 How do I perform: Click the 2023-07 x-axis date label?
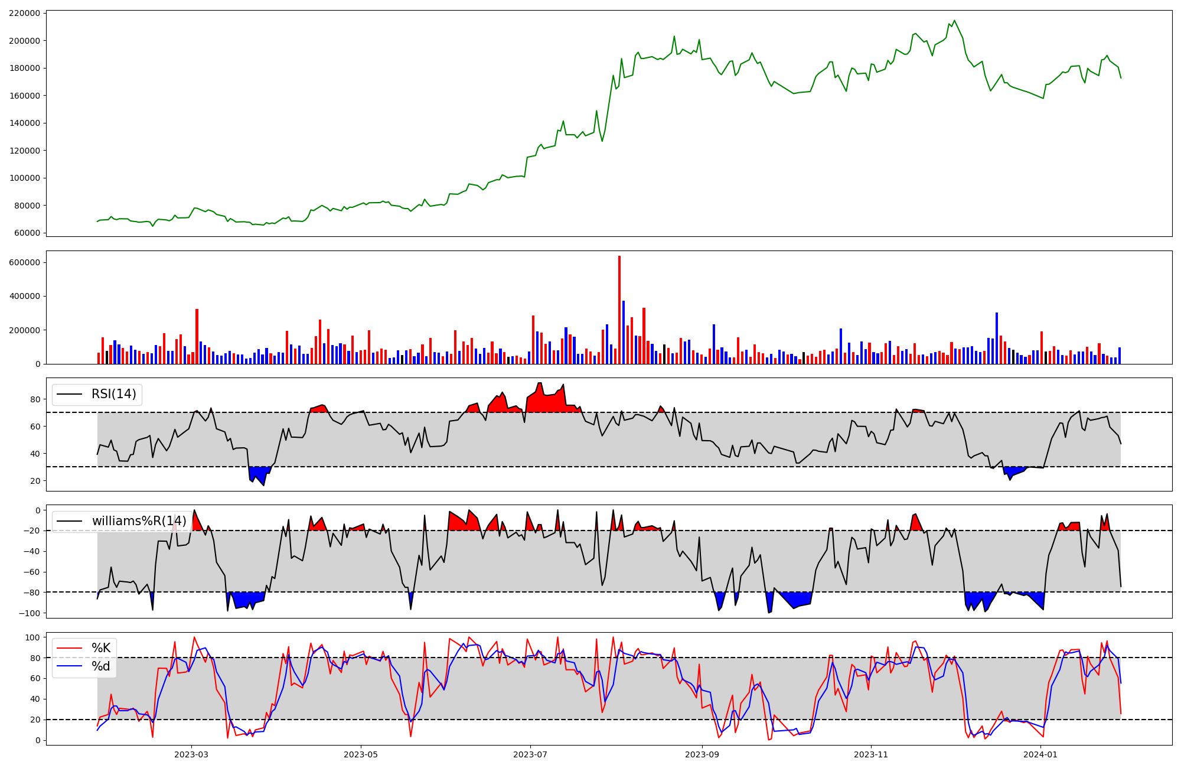(530, 754)
